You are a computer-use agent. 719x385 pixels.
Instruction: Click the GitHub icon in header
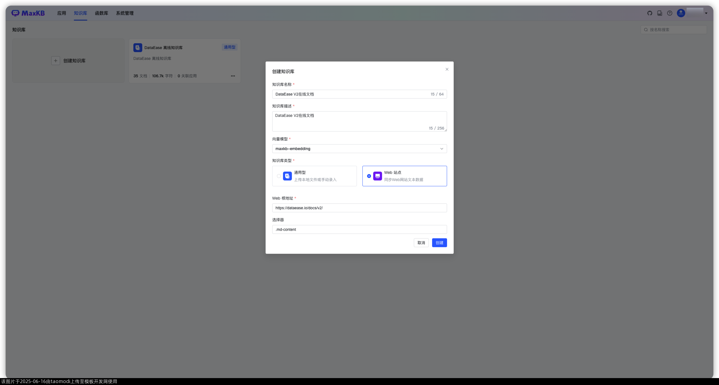650,13
